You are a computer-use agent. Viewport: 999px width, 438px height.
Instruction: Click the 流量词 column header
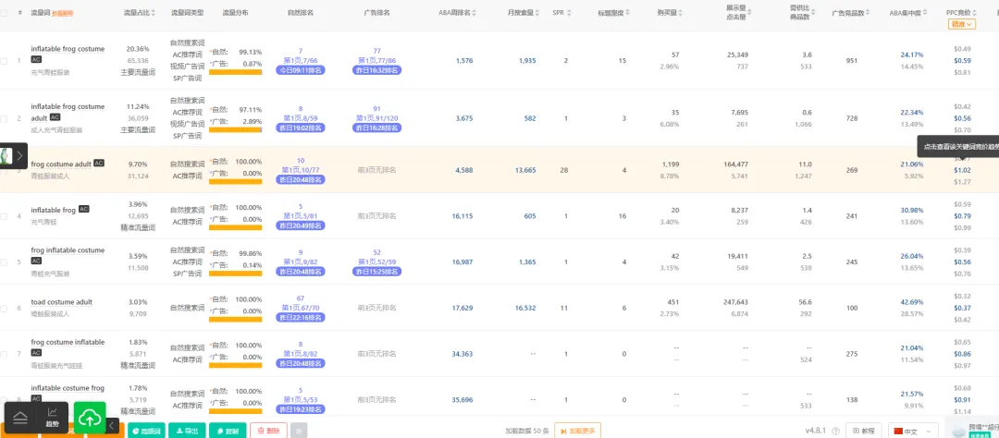tap(40, 12)
